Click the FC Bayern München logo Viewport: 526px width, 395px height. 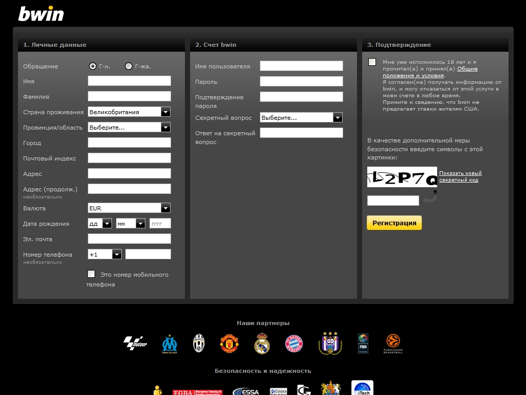(x=294, y=343)
